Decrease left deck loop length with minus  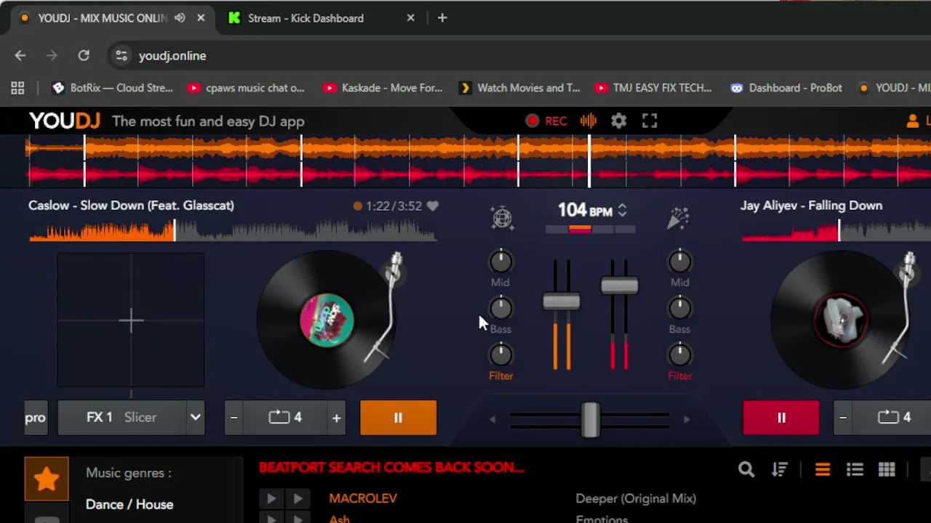click(x=233, y=418)
